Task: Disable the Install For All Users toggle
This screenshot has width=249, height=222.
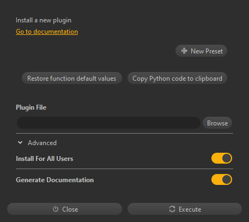Action: point(222,158)
